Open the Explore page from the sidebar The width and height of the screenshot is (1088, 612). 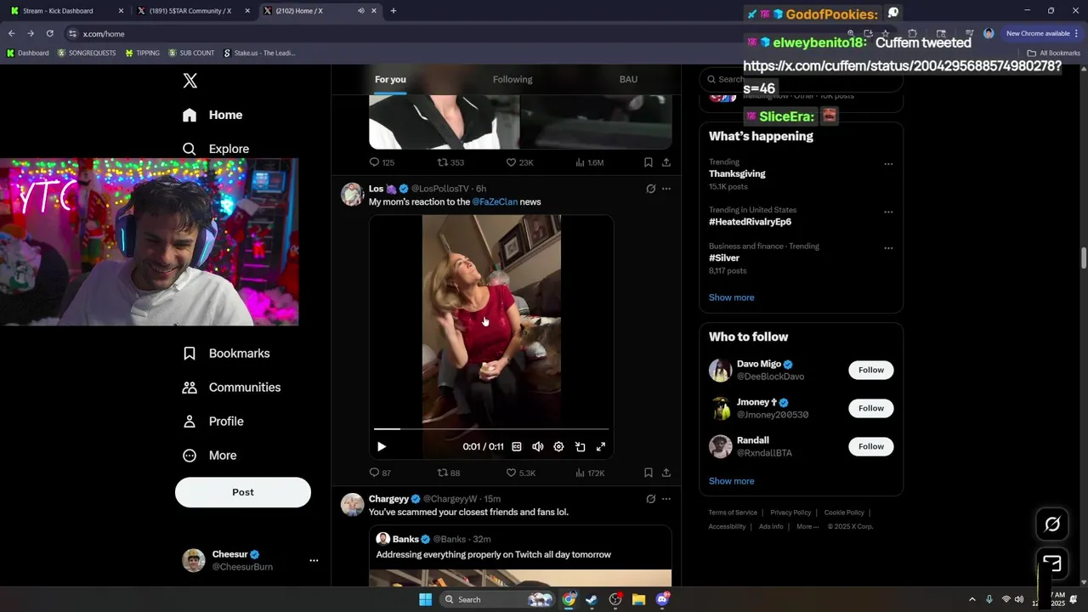pos(216,149)
